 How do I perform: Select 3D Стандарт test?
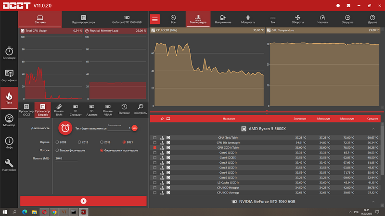pyautogui.click(x=76, y=110)
